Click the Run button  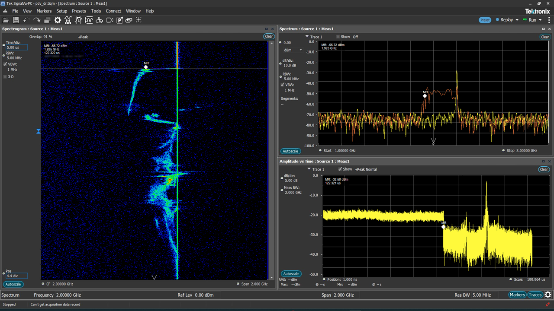(530, 20)
